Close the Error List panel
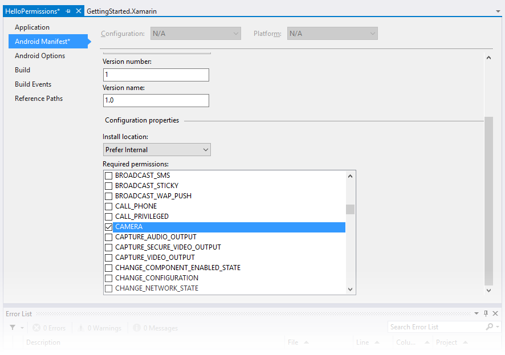The height and width of the screenshot is (355, 505). (495, 313)
